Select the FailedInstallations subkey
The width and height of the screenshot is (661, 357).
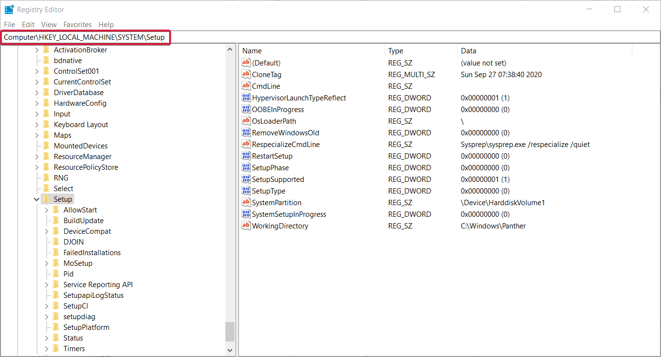click(92, 253)
